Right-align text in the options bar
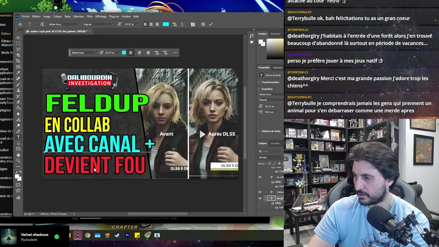The height and width of the screenshot is (247, 439). pyautogui.click(x=157, y=24)
